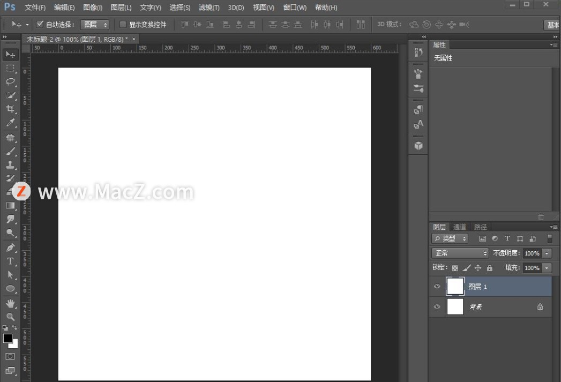
Task: Open the 图像(I) menu
Action: 93,8
